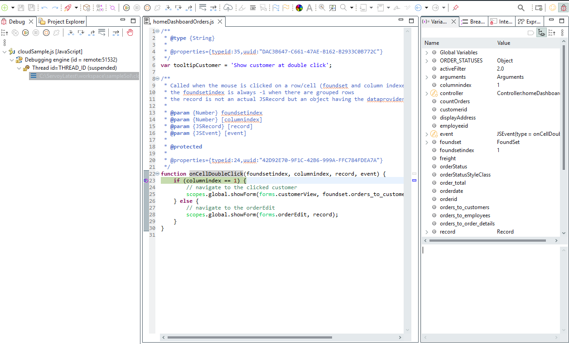Click the red hand icon in Debug view

tap(130, 33)
